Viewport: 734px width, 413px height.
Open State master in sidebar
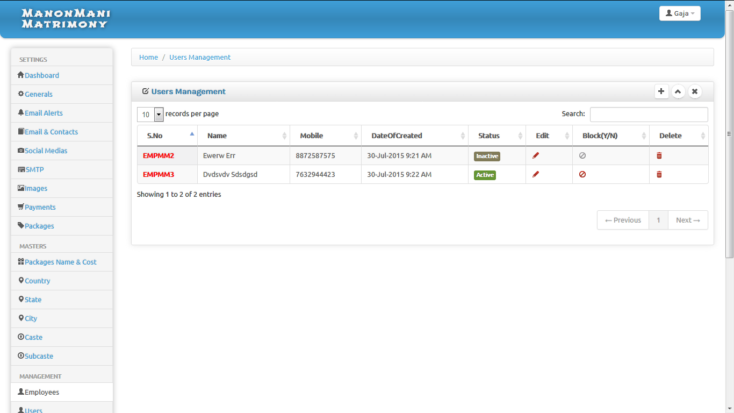62,300
